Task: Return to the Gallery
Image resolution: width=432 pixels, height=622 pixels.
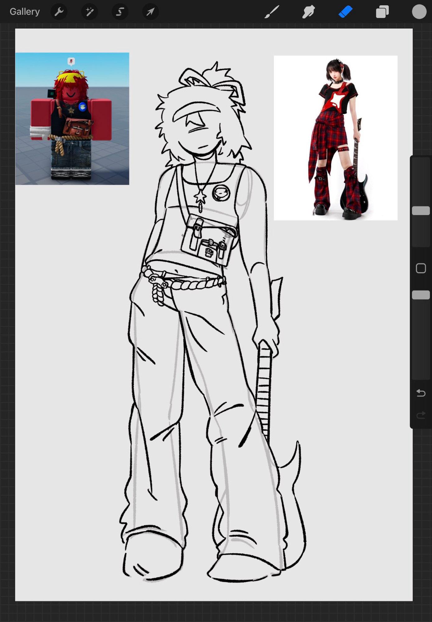Action: 25,12
